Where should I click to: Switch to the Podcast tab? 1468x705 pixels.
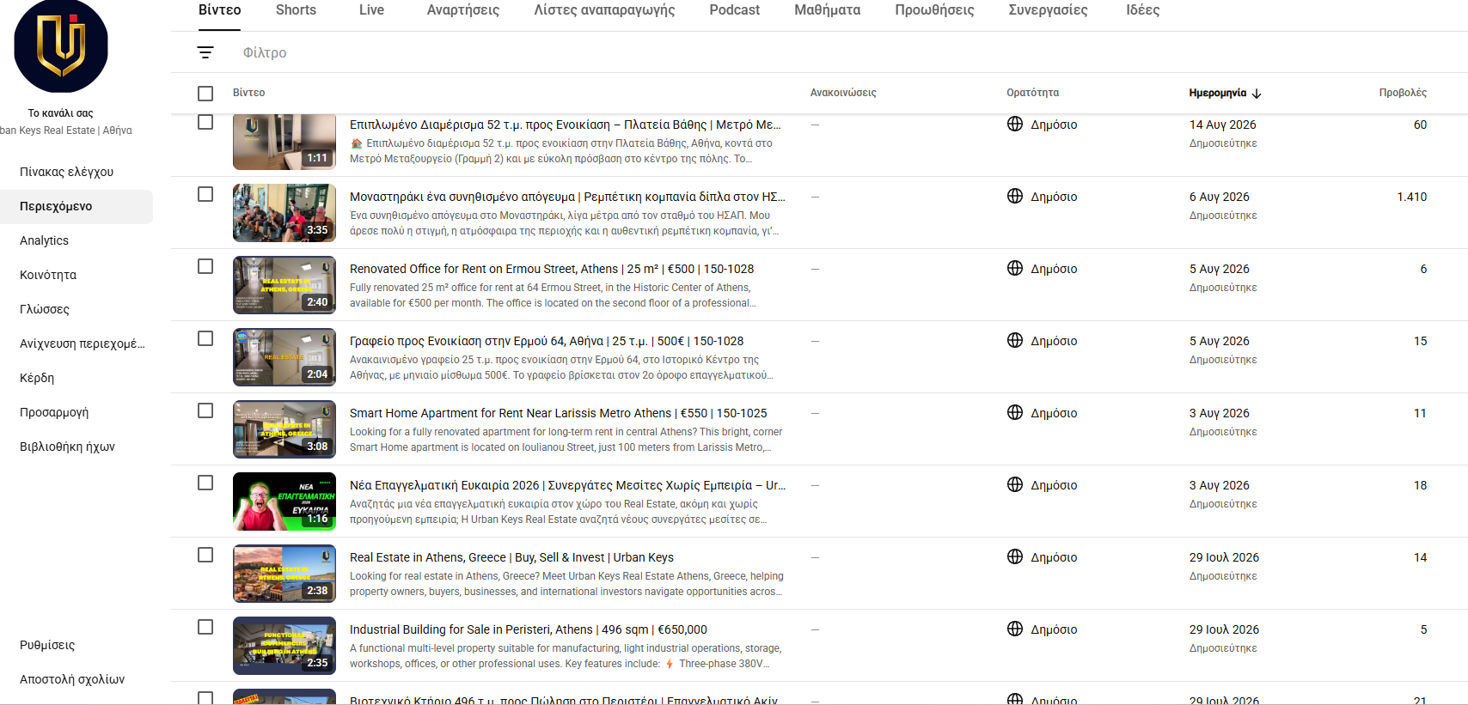tap(735, 10)
